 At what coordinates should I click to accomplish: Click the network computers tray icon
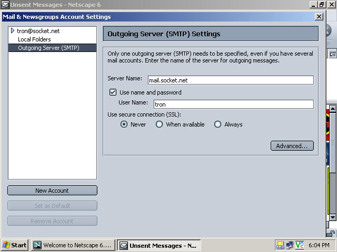[x=290, y=245]
